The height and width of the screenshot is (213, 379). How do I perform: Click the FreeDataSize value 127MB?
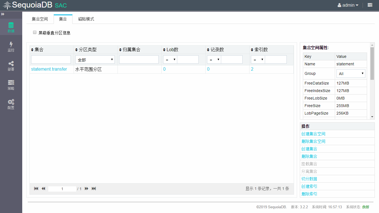pyautogui.click(x=343, y=83)
